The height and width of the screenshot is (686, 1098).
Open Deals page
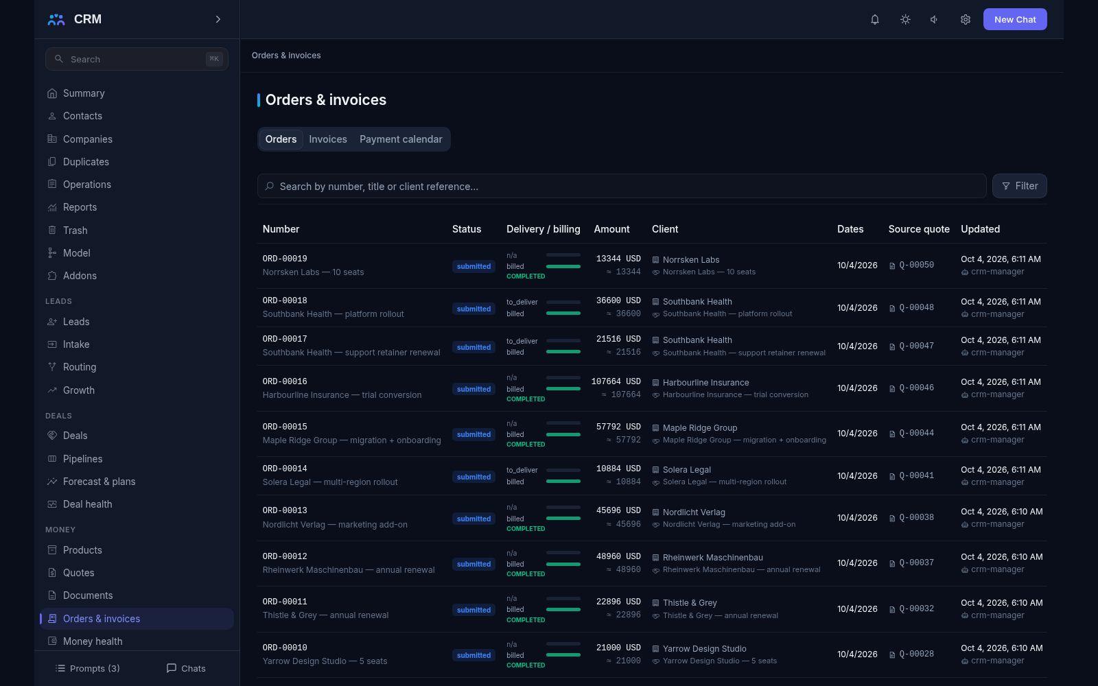click(137, 436)
